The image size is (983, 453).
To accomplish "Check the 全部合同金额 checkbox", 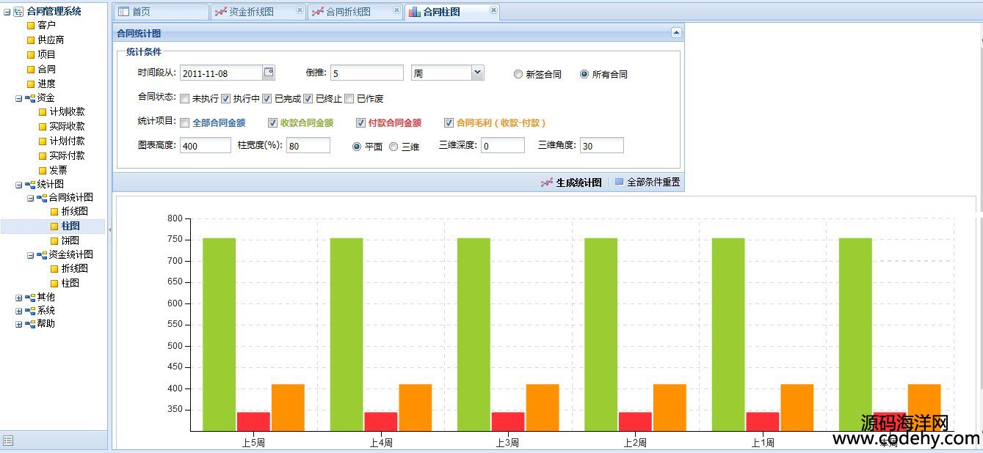I will point(185,123).
